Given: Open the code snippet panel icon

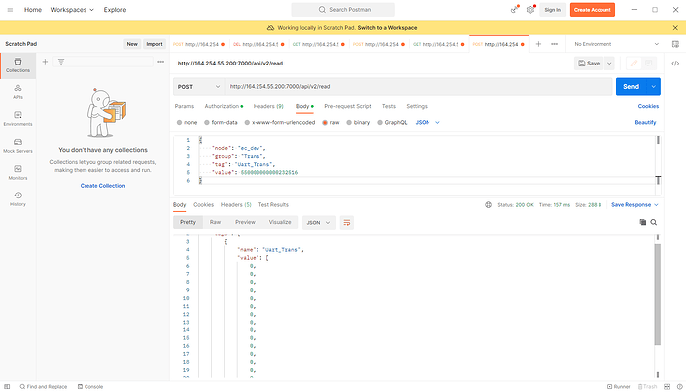Looking at the screenshot, I should coord(675,64).
